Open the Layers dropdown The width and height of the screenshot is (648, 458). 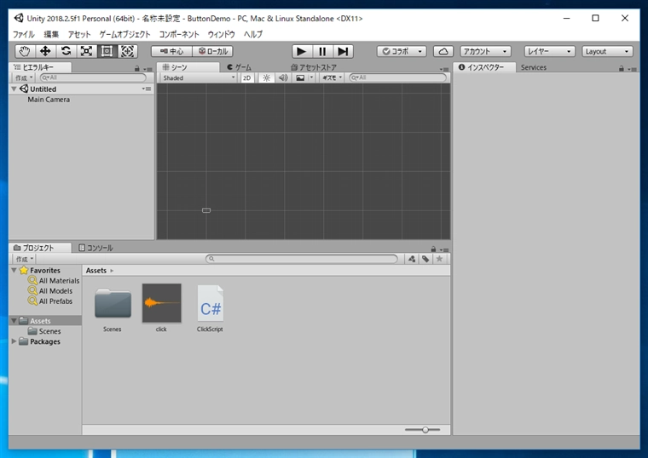[x=549, y=51]
